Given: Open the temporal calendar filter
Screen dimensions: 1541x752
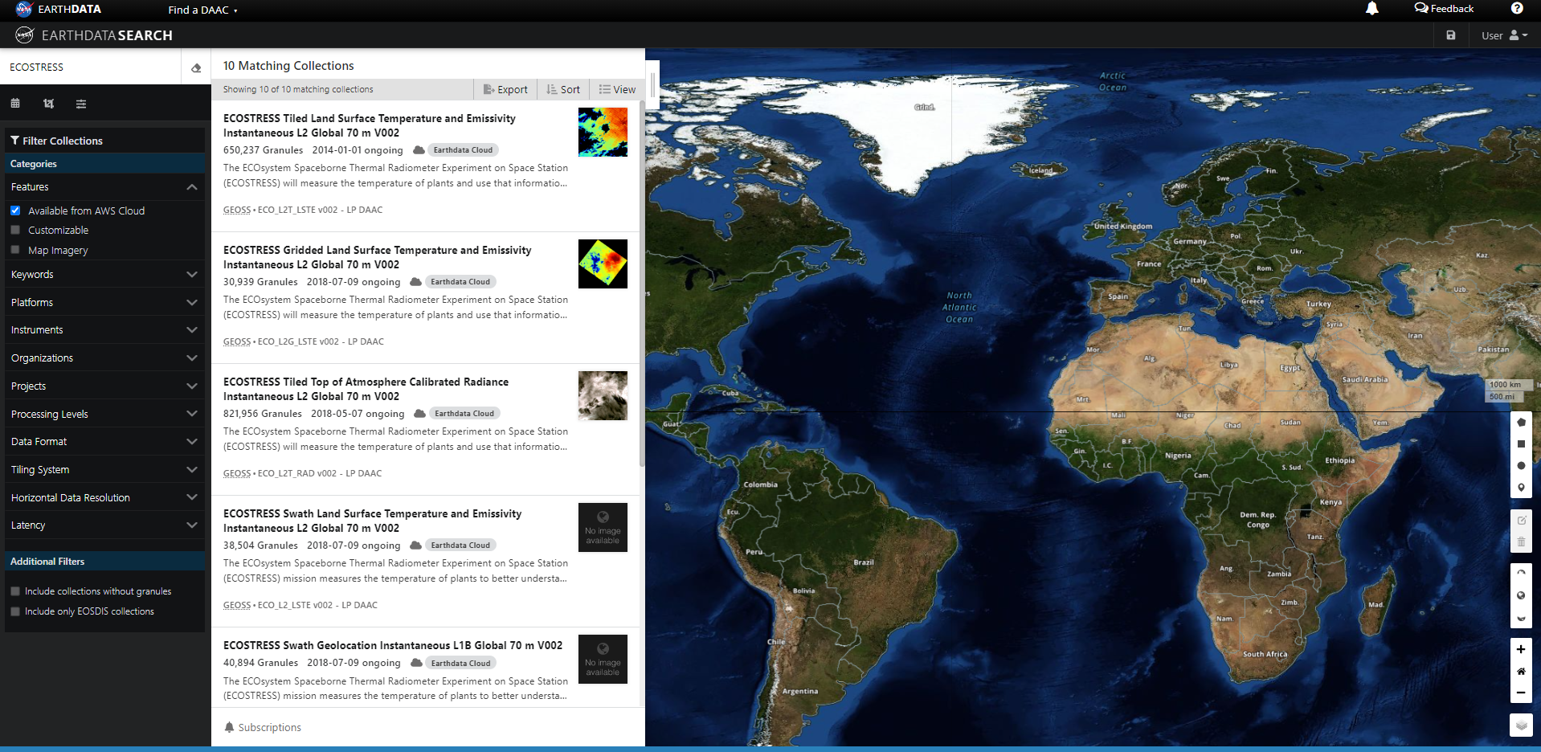Looking at the screenshot, I should point(15,104).
